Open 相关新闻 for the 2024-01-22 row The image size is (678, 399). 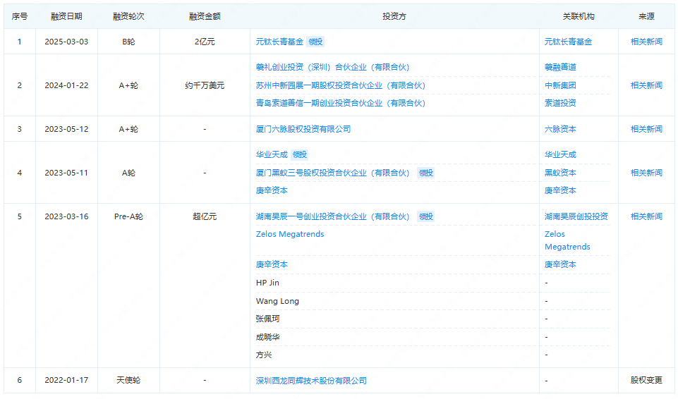click(646, 85)
